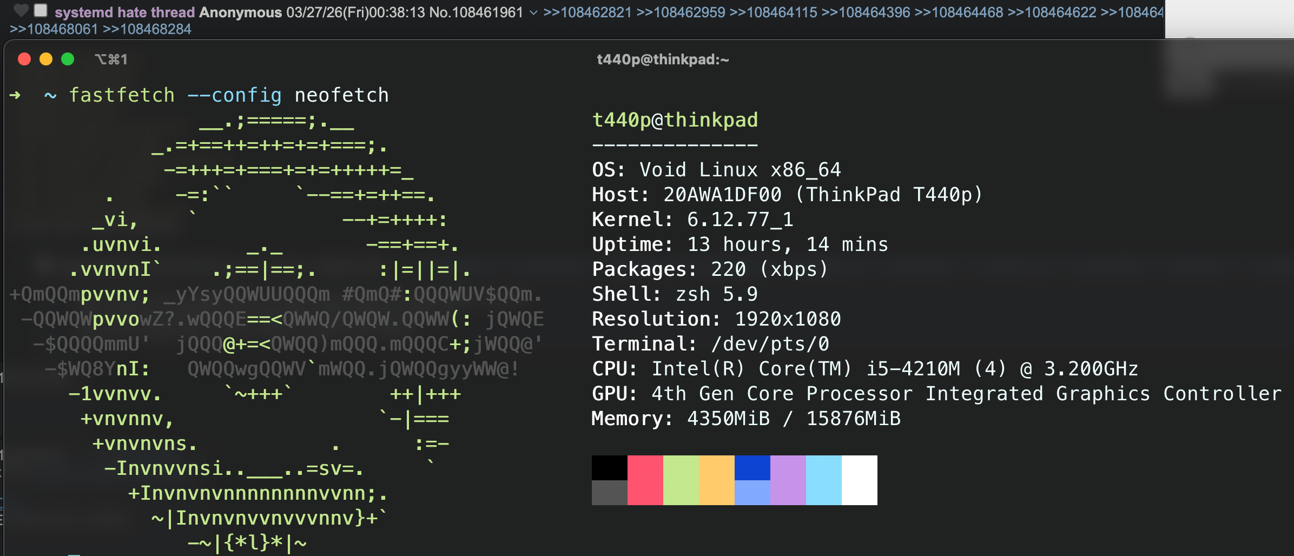Viewport: 1294px width, 556px height.
Task: Click the dark gray color swatch in the palette
Action: (610, 493)
